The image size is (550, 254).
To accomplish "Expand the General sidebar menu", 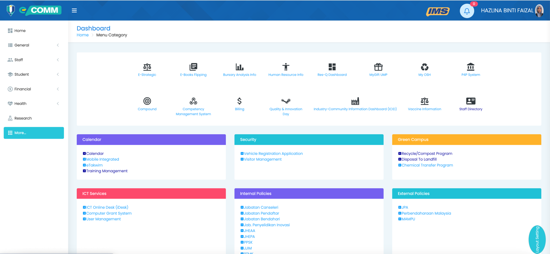I will pyautogui.click(x=33, y=45).
